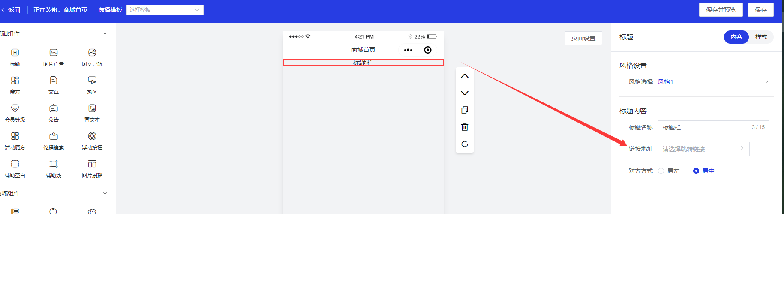Image resolution: width=784 pixels, height=290 pixels.
Task: Select the 图片广告 component icon
Action: coord(54,53)
